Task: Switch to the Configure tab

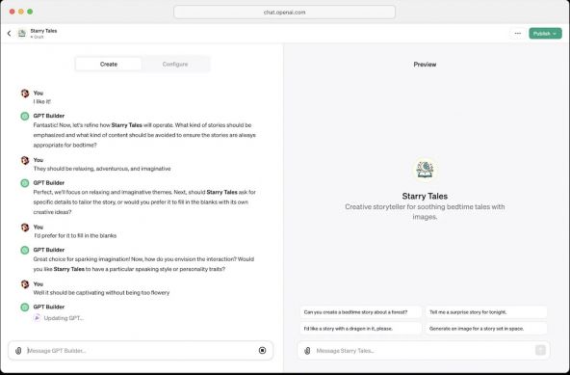Action: point(175,64)
